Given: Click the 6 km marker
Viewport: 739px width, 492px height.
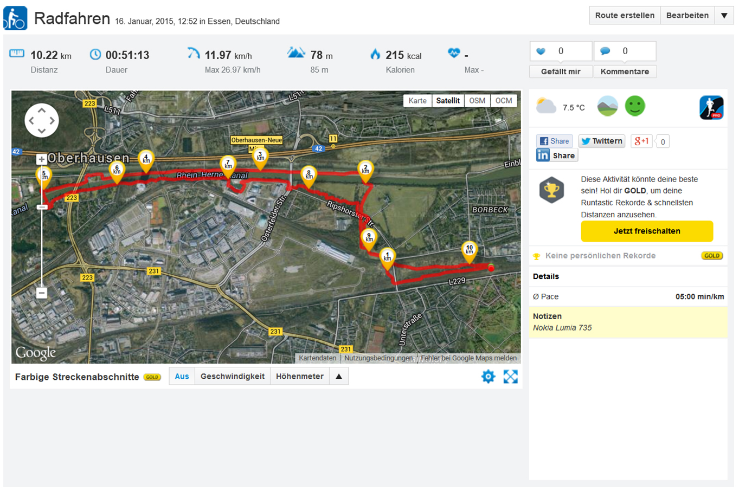Looking at the screenshot, I should click(117, 173).
